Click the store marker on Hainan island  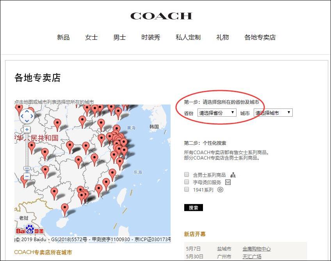click(x=64, y=210)
